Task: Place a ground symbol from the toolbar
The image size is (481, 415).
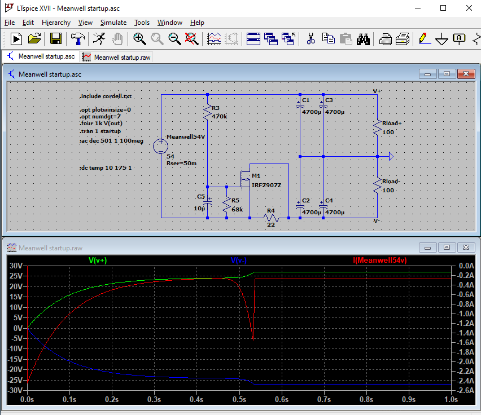Action: pyautogui.click(x=441, y=39)
